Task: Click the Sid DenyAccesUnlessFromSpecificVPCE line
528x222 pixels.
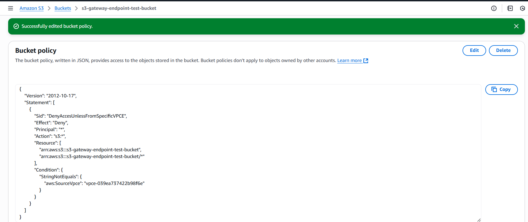Action: tap(81, 116)
